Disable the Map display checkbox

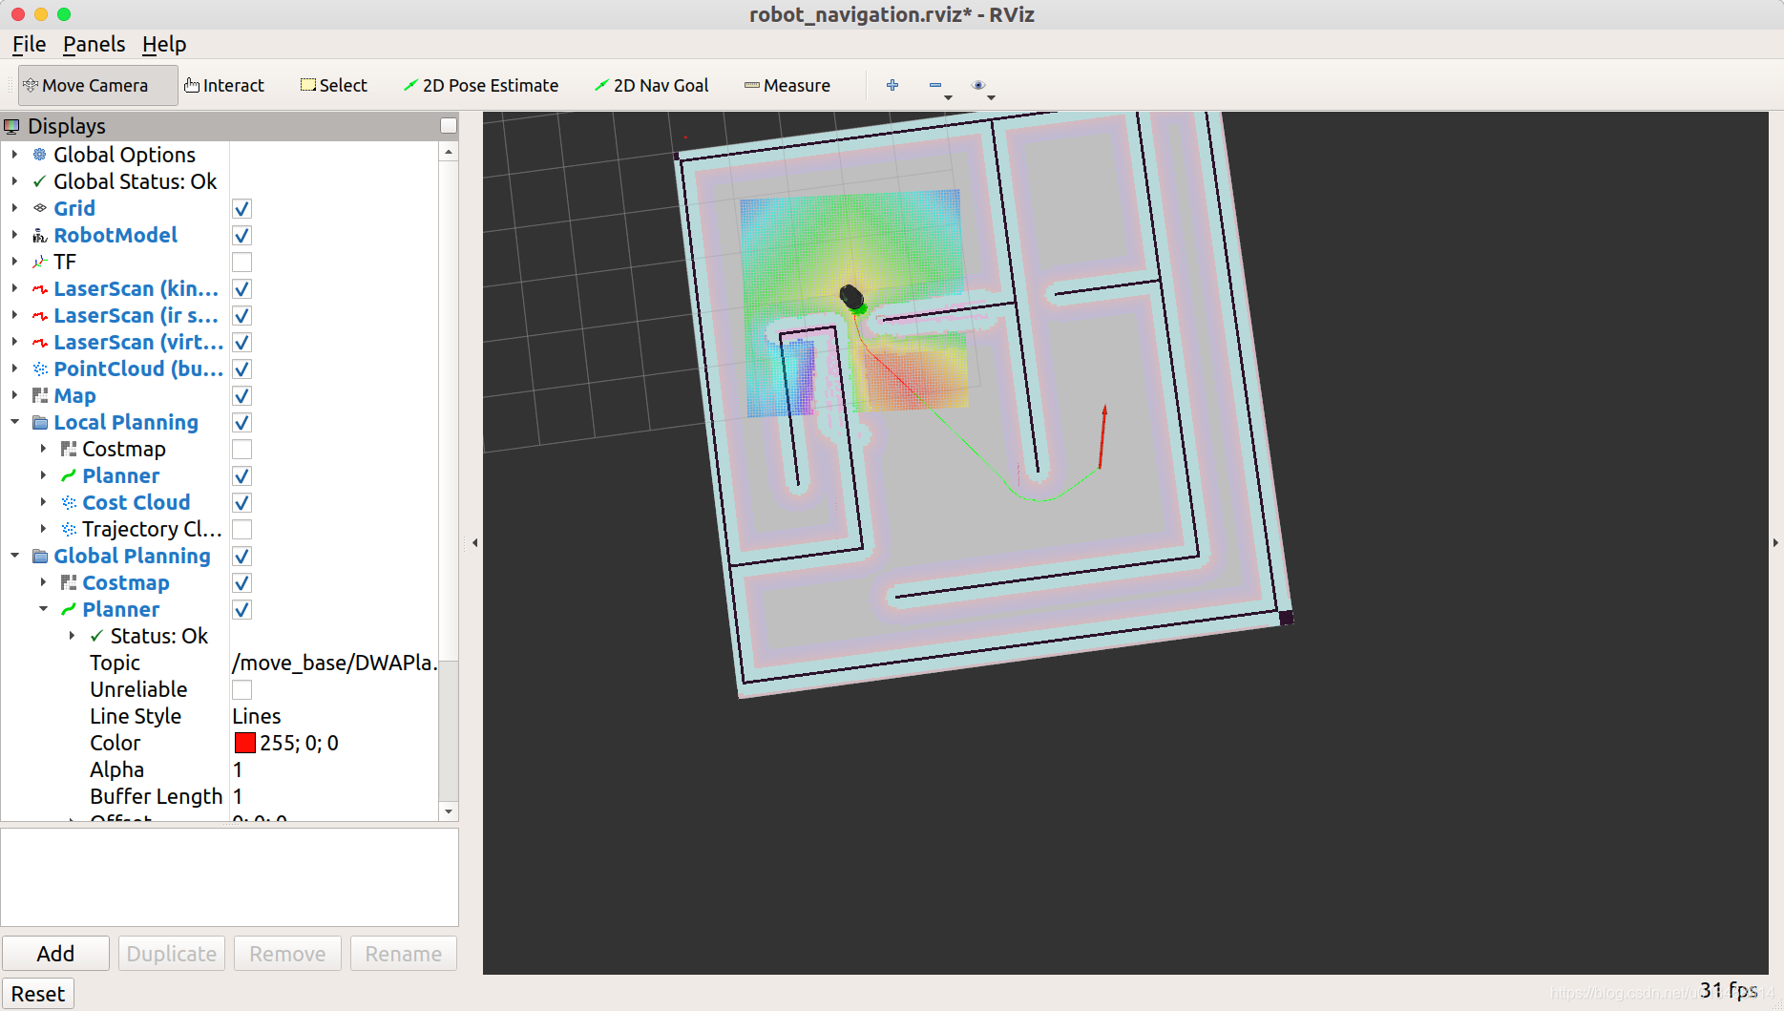pos(241,395)
